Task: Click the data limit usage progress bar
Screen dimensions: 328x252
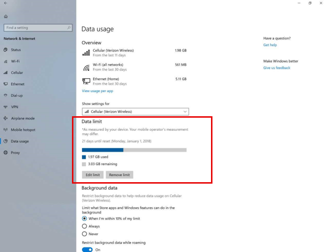Action: (x=134, y=150)
